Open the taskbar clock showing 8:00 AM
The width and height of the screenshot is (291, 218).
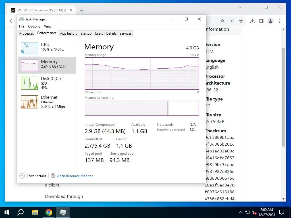(267, 212)
